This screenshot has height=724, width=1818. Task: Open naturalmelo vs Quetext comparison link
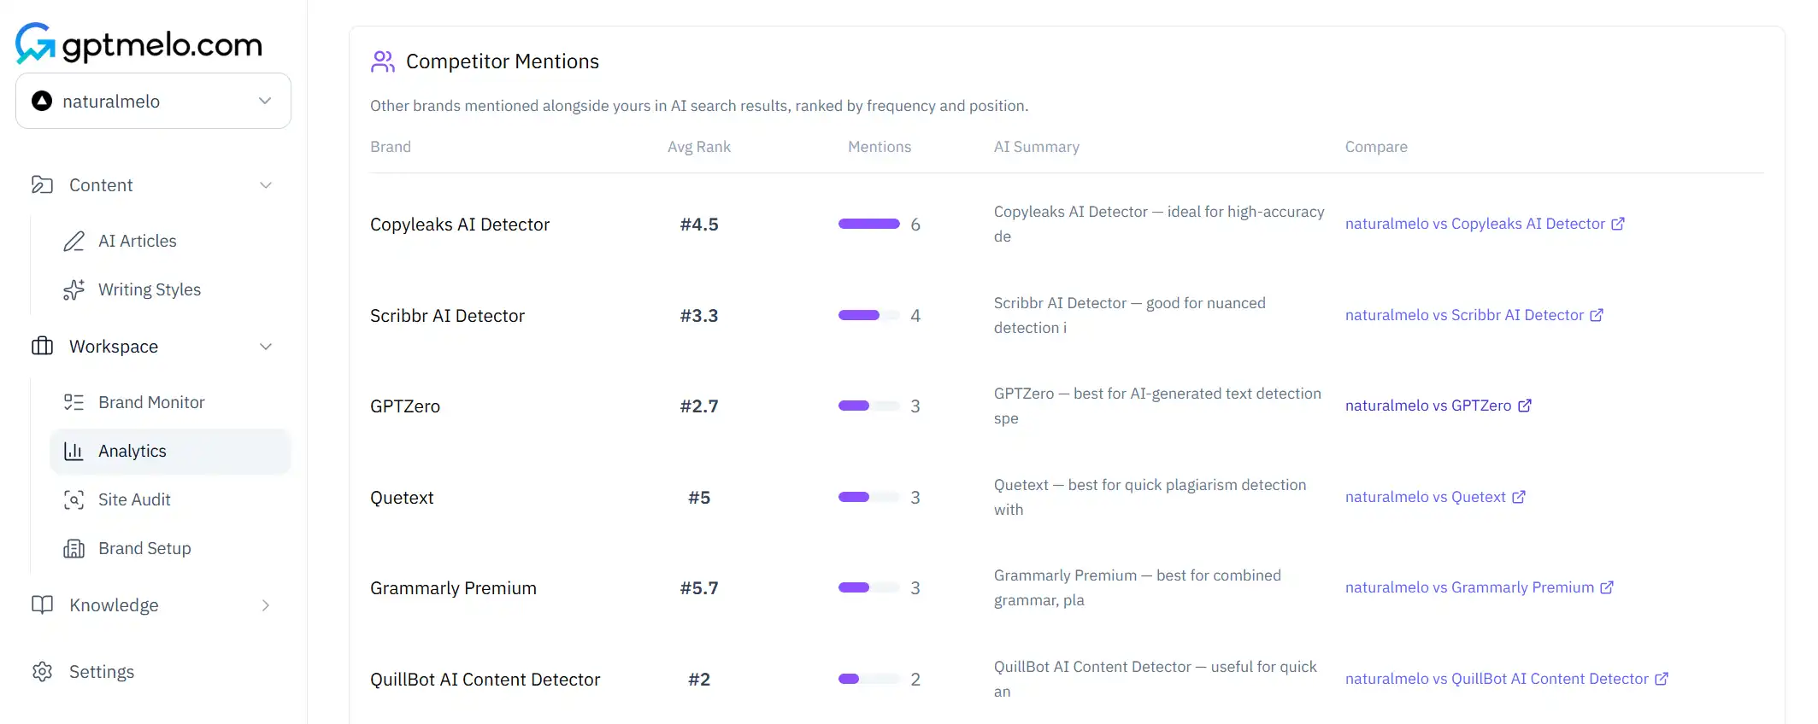point(1435,497)
